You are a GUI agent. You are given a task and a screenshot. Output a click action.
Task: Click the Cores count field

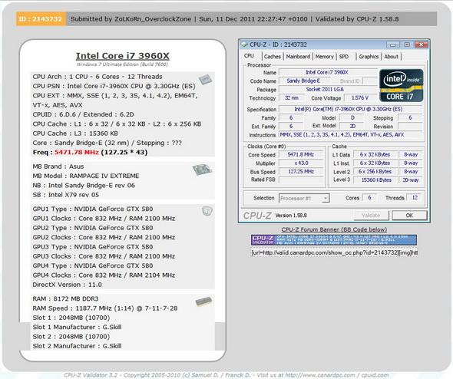point(369,197)
